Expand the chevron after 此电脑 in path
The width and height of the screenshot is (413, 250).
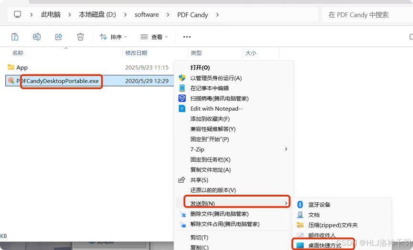(70, 15)
